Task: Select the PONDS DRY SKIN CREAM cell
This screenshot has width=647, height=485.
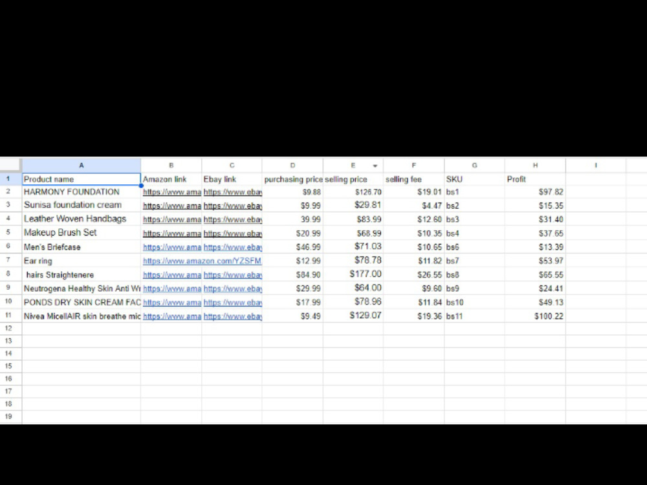Action: [x=82, y=302]
